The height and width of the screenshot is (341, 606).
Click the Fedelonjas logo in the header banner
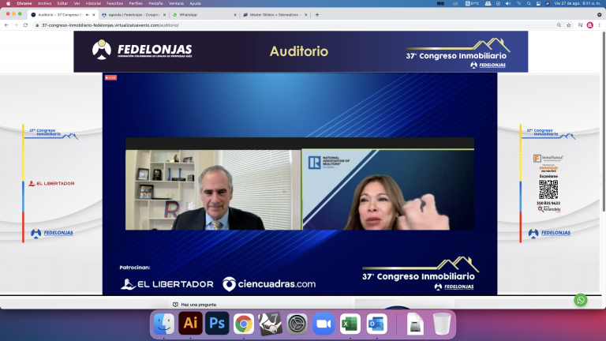142,50
